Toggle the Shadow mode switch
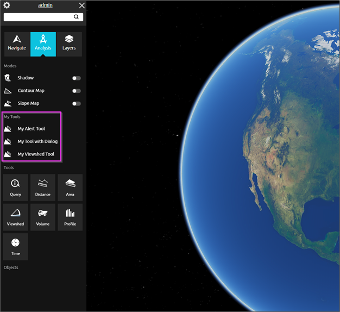This screenshot has height=312, width=340. coord(77,78)
